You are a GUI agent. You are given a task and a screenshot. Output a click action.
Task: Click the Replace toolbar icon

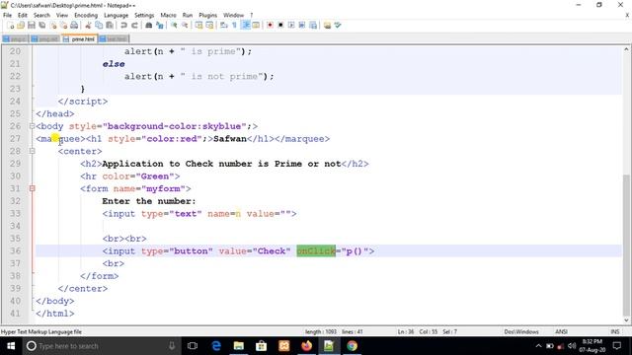(x=160, y=26)
